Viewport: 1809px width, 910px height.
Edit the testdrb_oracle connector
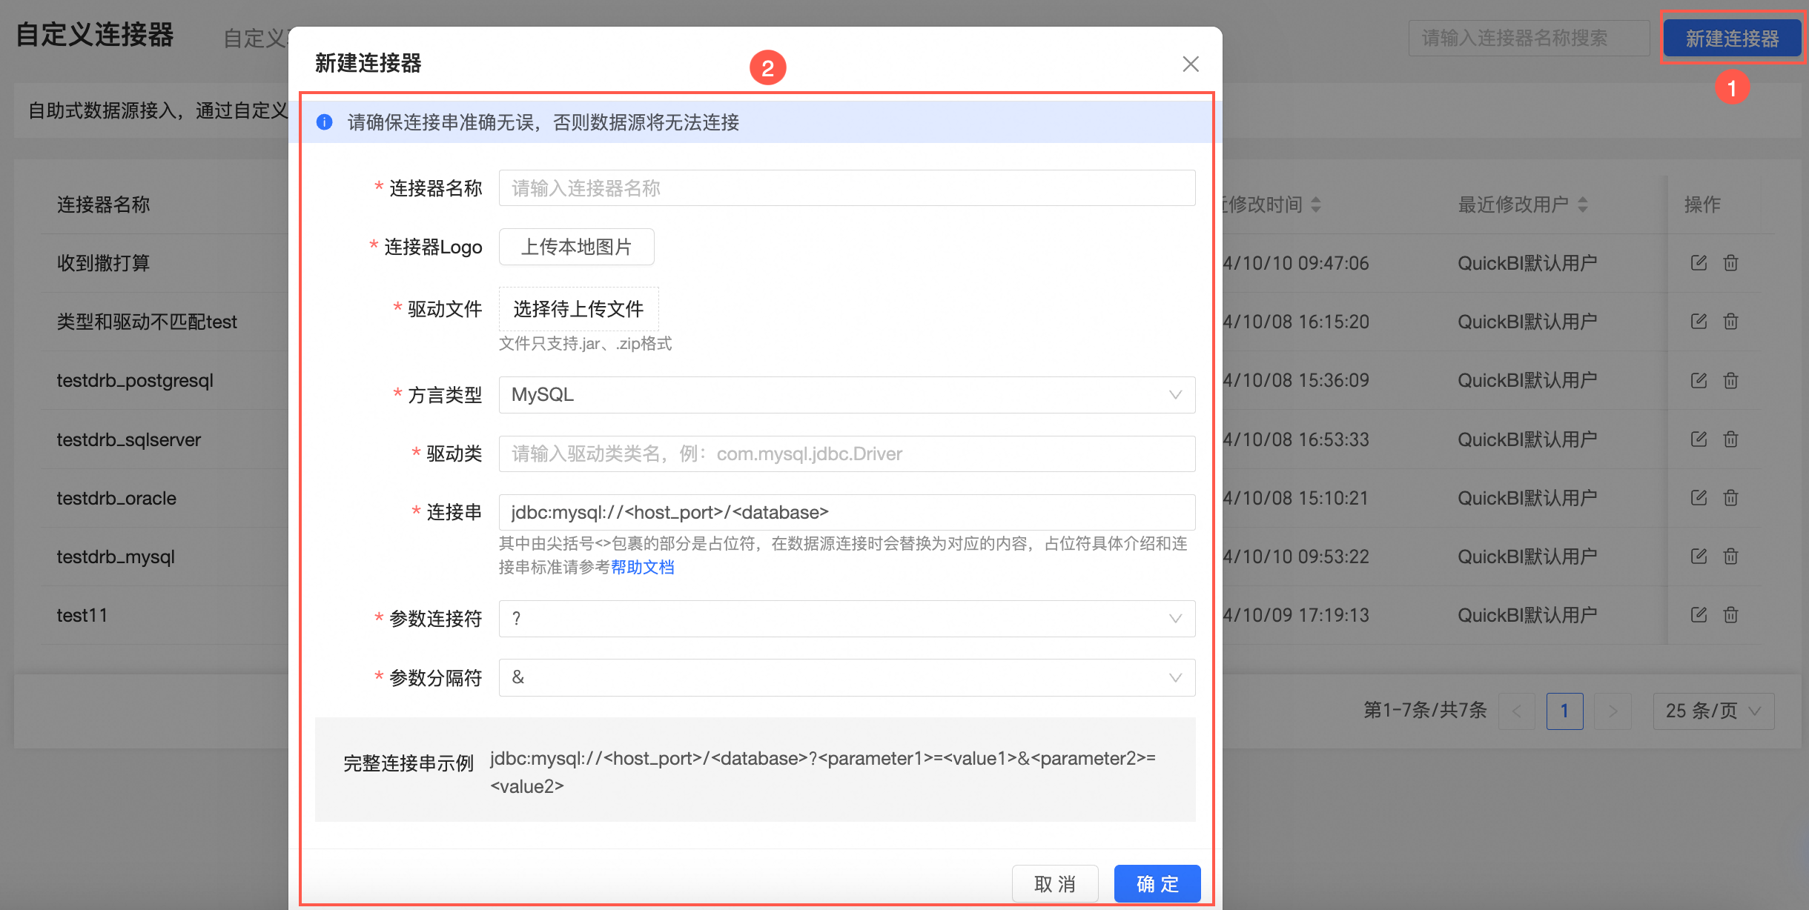point(1699,498)
